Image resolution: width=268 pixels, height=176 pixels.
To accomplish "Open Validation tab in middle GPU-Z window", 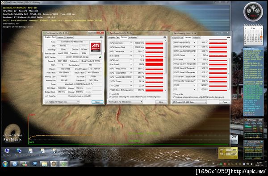I will pos(133,38).
